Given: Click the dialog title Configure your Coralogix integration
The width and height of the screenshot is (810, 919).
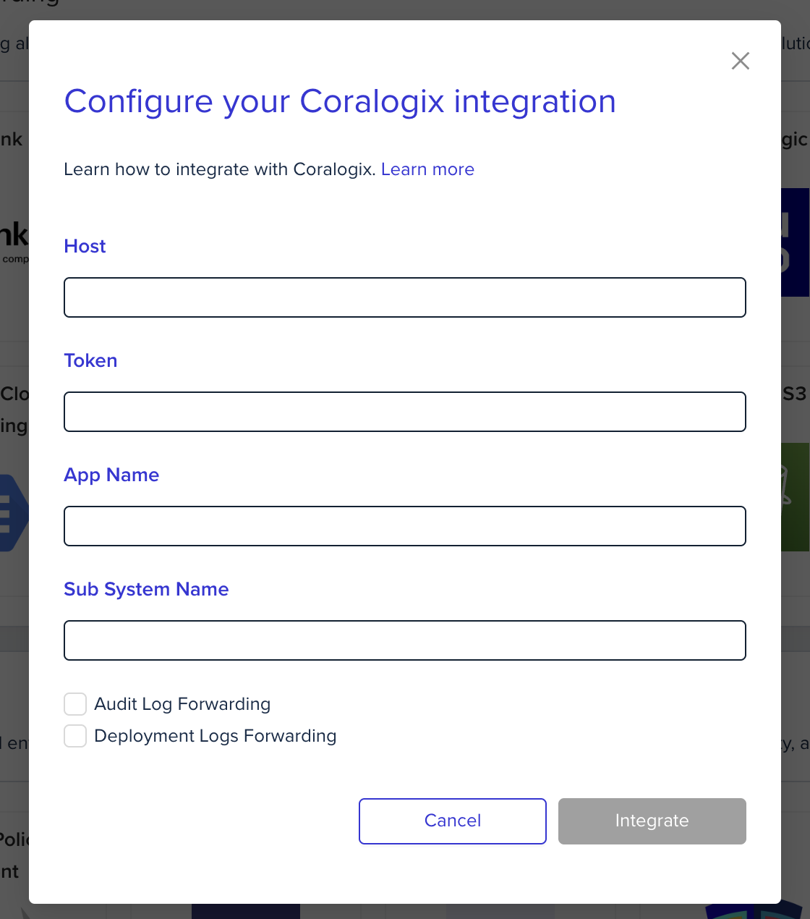Looking at the screenshot, I should point(340,102).
